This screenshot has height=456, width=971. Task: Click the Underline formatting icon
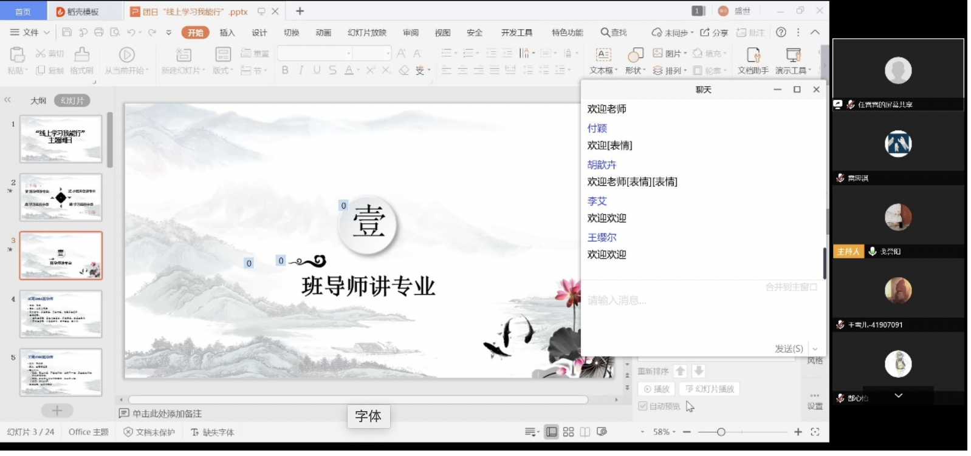(x=317, y=70)
